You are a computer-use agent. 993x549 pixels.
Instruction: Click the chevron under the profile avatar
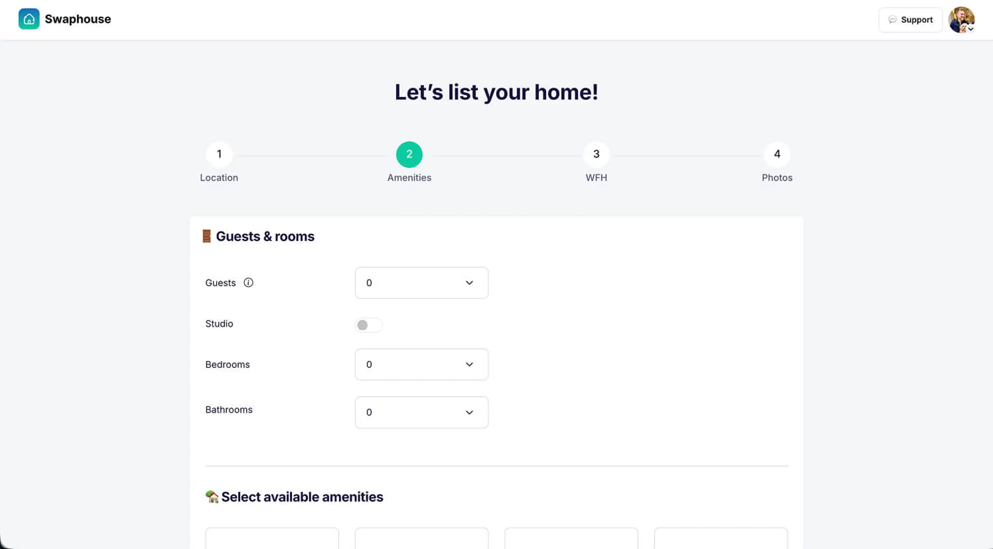coord(971,29)
